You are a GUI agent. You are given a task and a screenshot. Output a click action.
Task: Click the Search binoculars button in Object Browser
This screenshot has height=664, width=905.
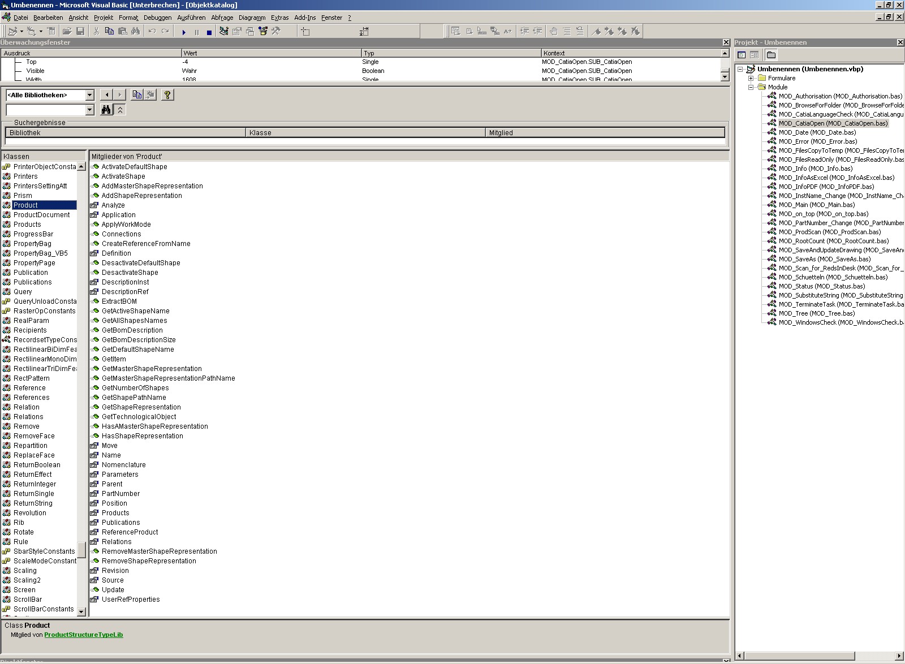(x=106, y=110)
